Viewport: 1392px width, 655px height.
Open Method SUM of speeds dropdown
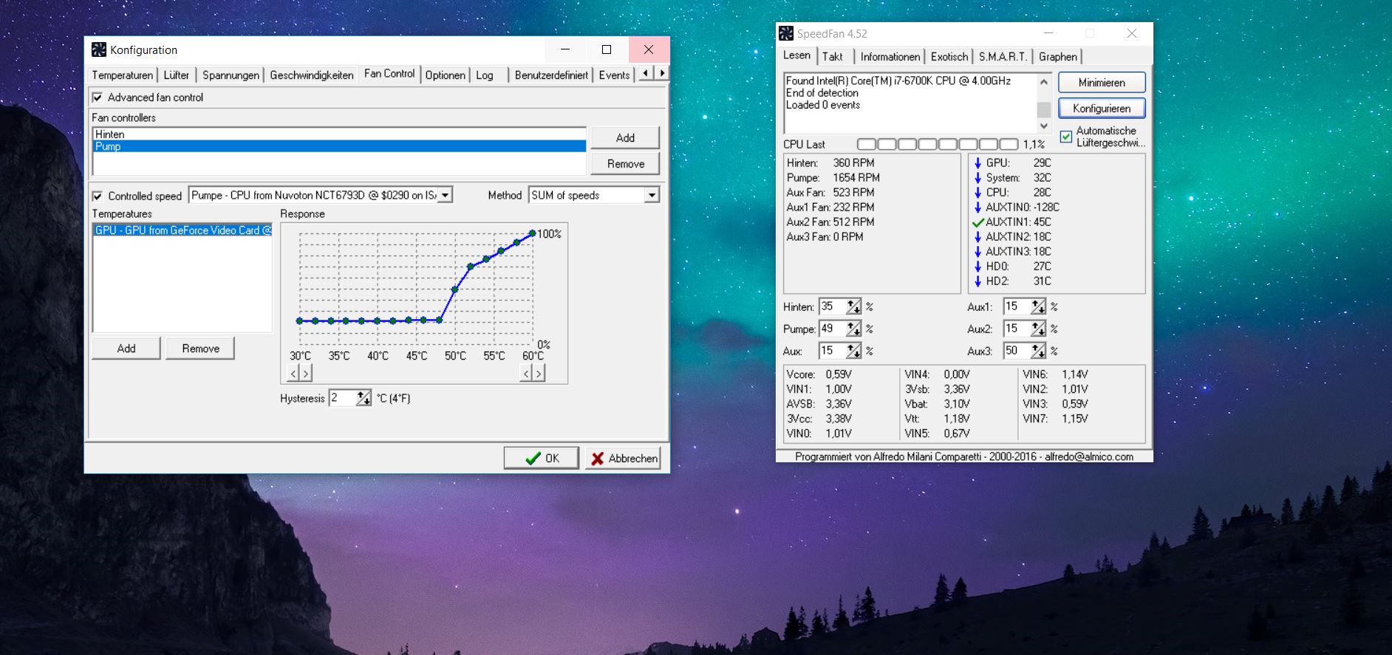tap(652, 195)
